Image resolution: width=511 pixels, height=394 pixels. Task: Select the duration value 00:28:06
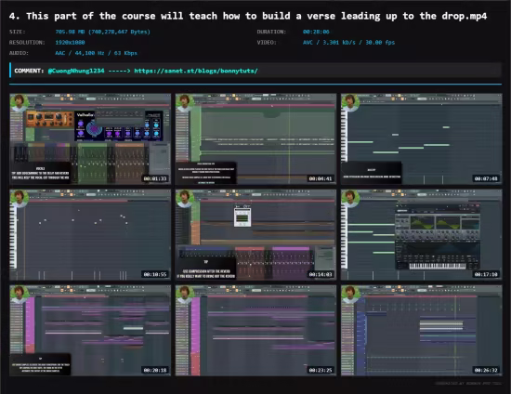pyautogui.click(x=316, y=32)
